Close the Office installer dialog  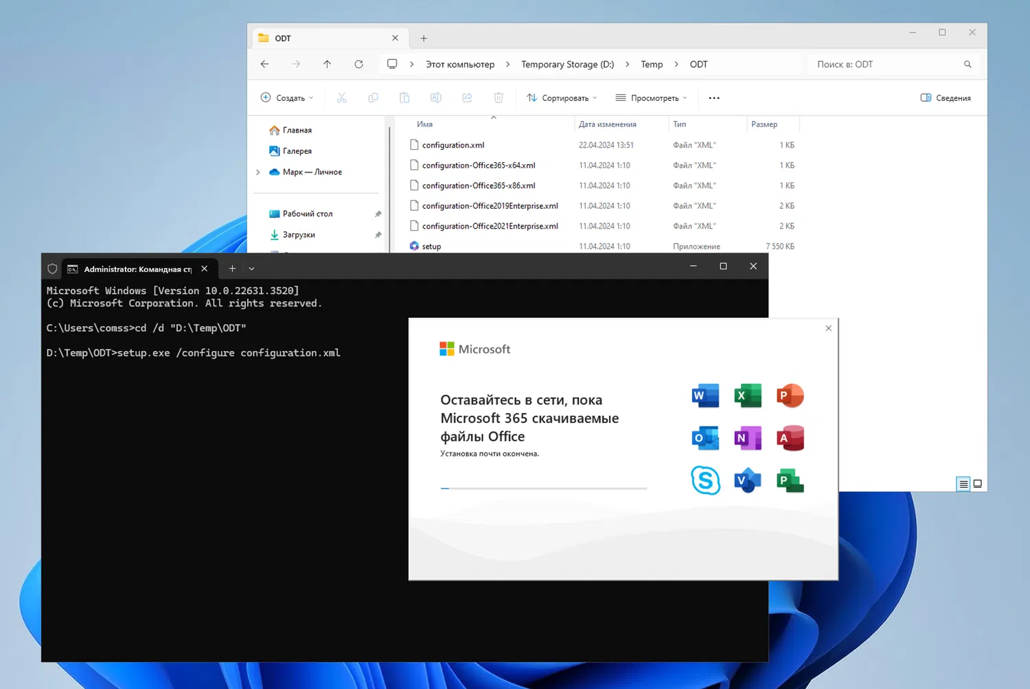pyautogui.click(x=828, y=328)
